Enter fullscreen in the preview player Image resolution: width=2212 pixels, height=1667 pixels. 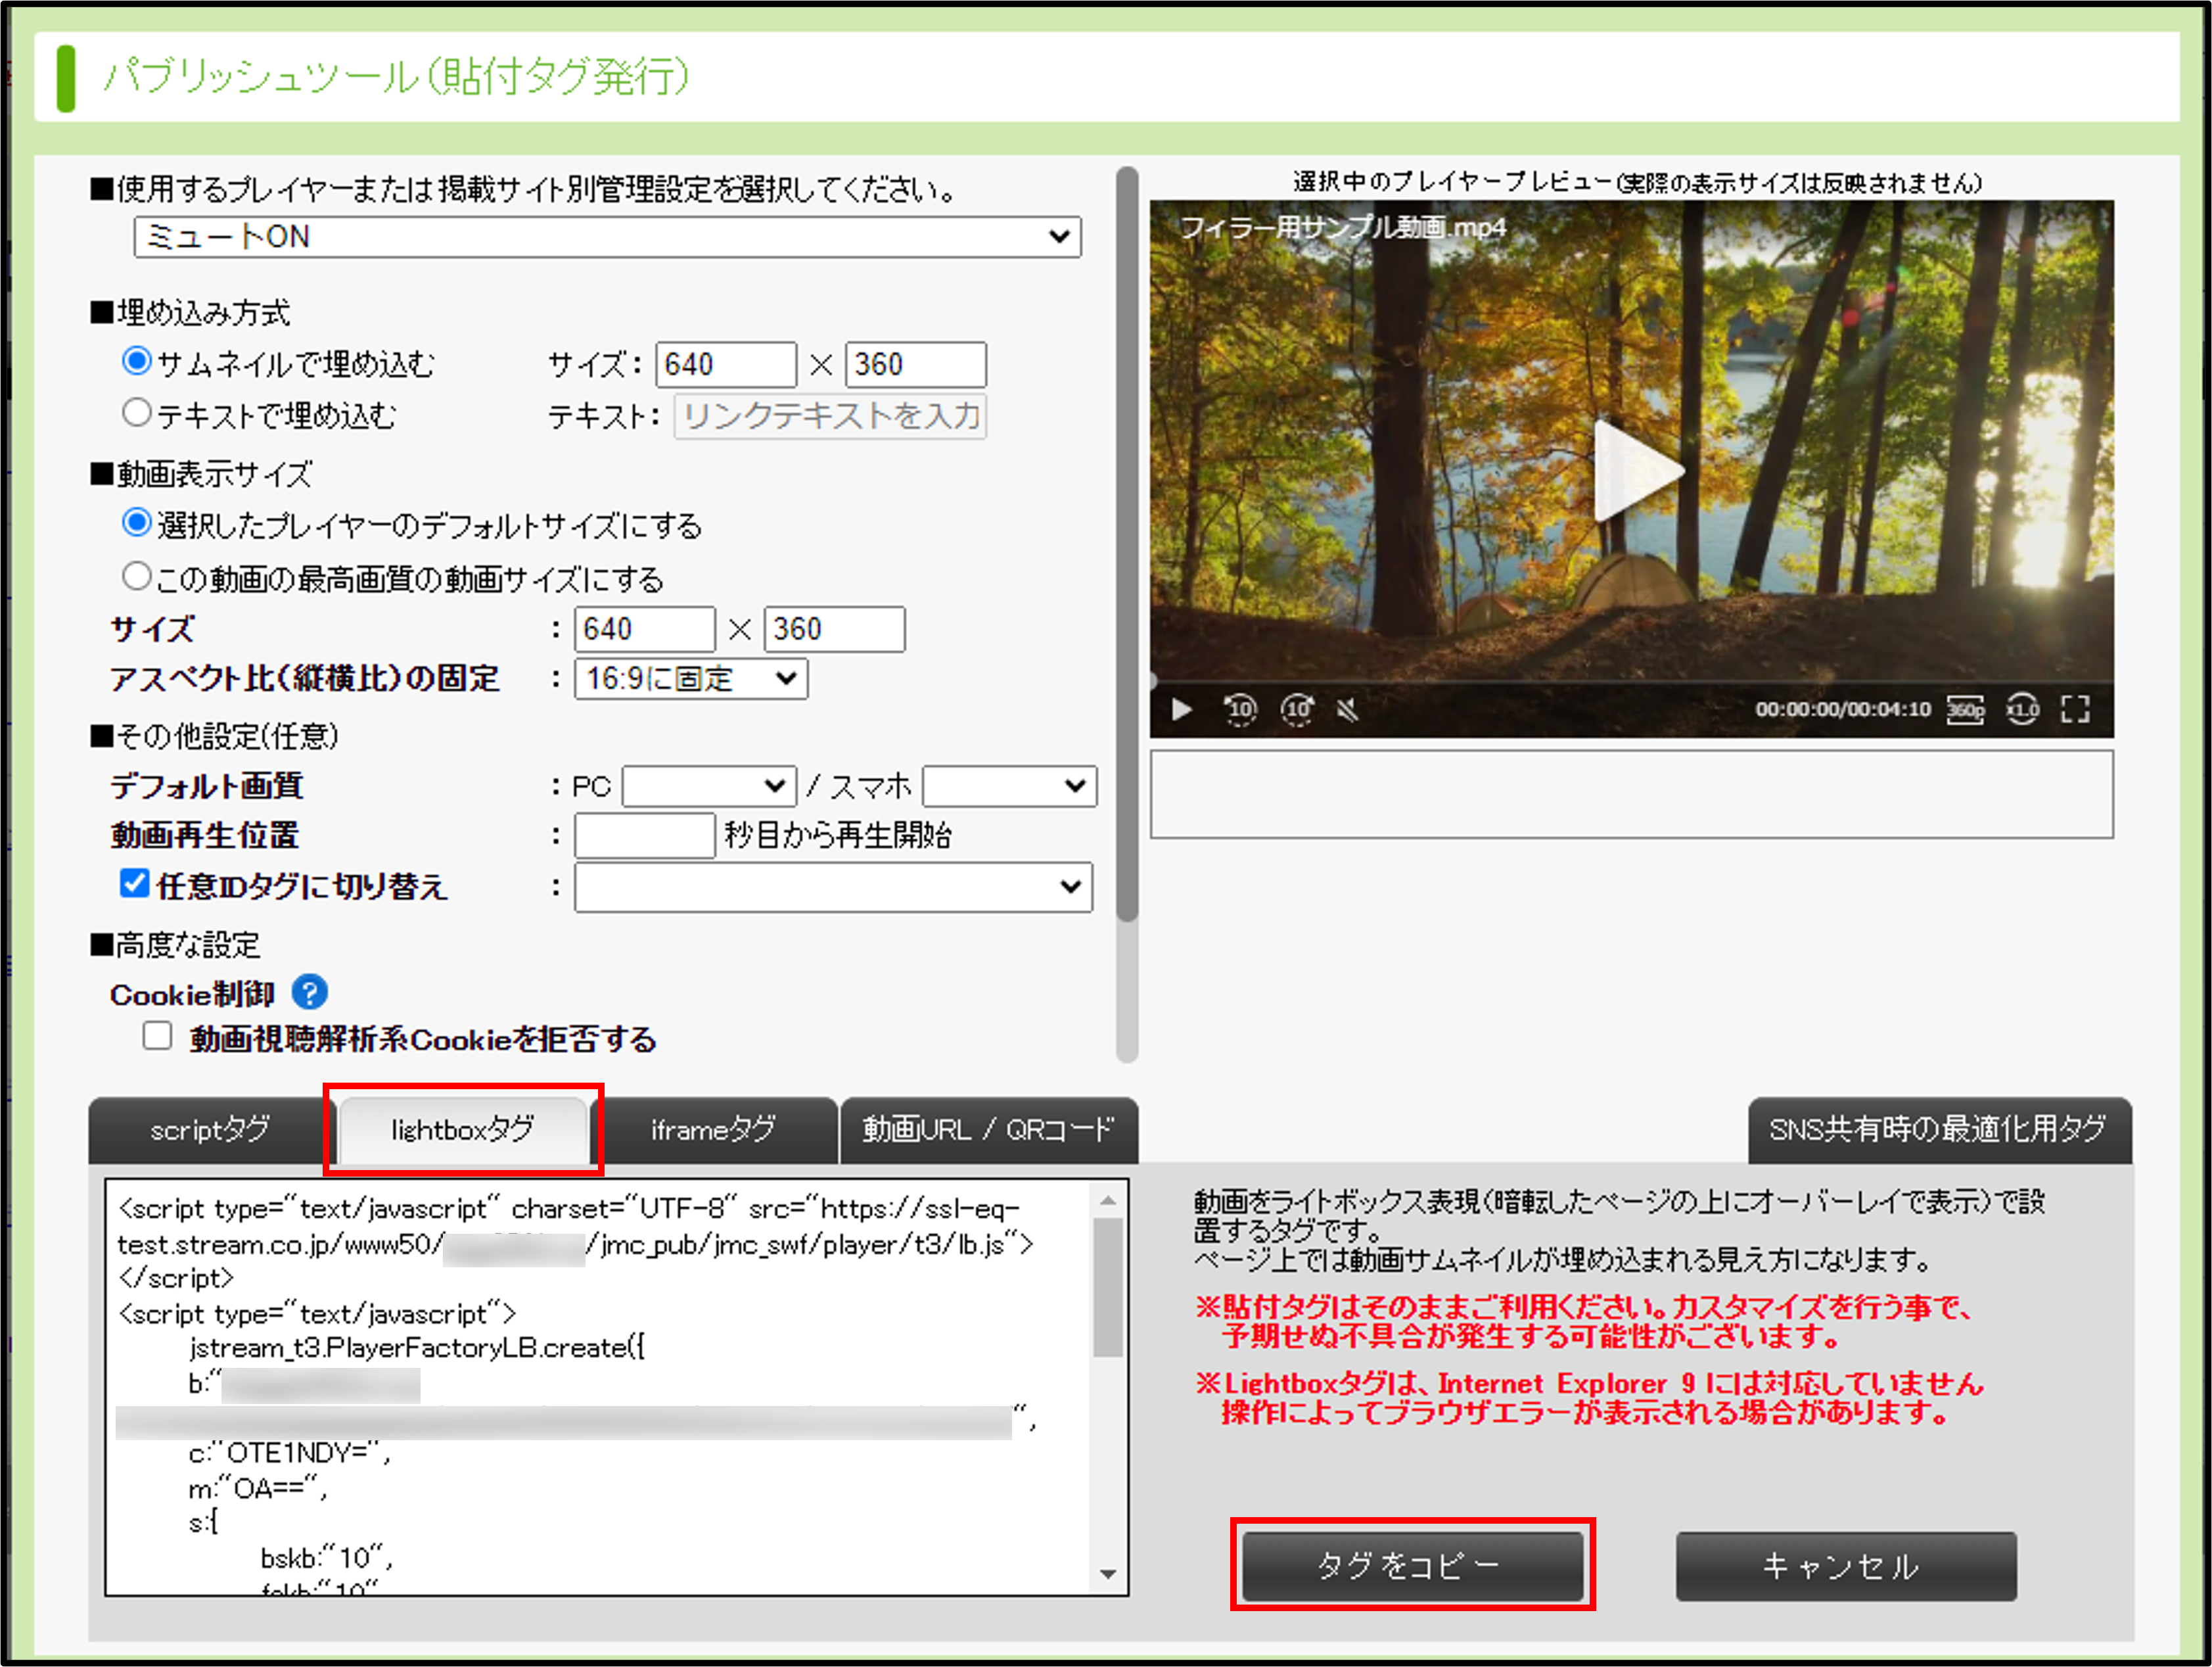pyautogui.click(x=2075, y=709)
